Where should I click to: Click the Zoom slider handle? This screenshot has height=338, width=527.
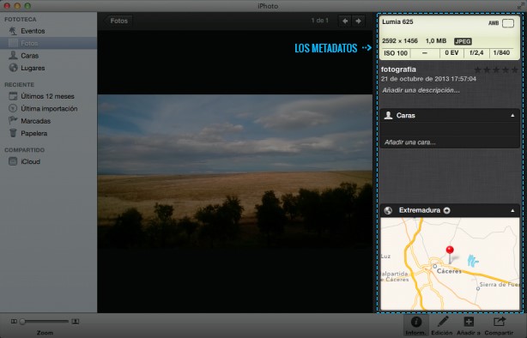(x=22, y=322)
